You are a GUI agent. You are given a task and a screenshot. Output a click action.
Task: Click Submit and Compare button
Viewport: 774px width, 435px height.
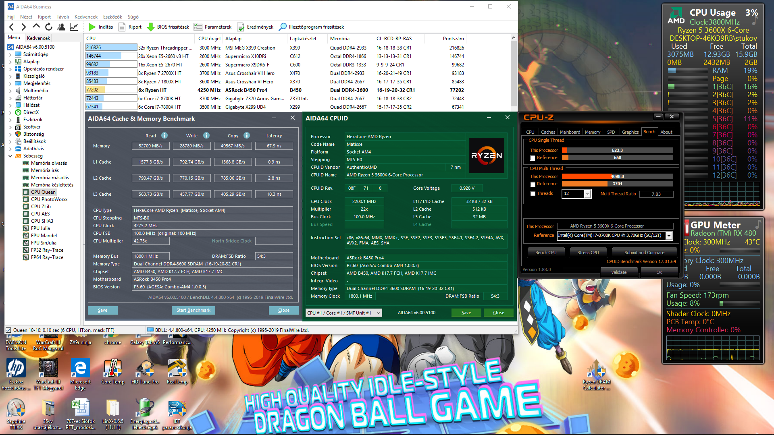[644, 253]
